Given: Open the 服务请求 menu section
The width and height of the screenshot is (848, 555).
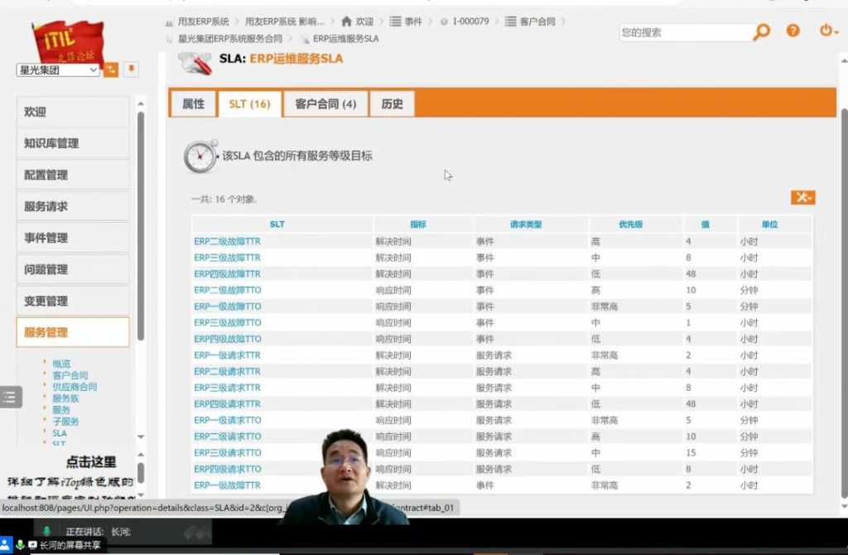Looking at the screenshot, I should (73, 206).
